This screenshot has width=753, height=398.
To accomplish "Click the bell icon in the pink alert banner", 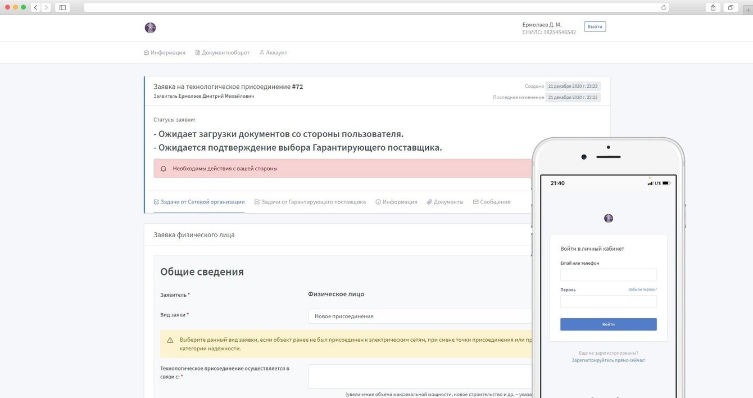I will [163, 168].
